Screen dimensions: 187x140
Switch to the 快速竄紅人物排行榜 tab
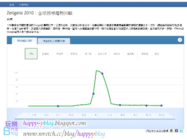(x=54, y=41)
